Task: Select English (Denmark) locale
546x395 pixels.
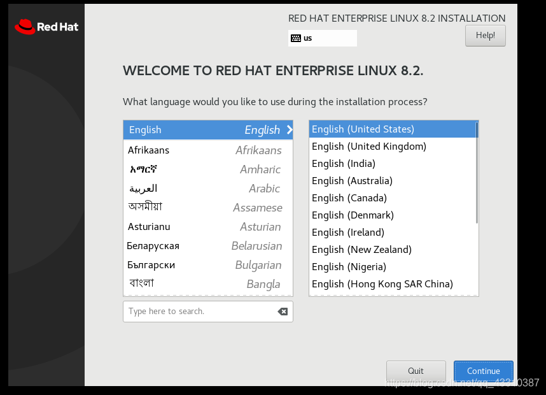Action: click(x=392, y=215)
